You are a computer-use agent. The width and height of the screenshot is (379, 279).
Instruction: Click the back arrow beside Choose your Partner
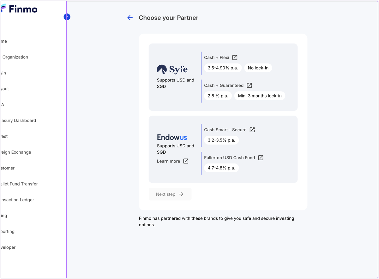(x=130, y=18)
